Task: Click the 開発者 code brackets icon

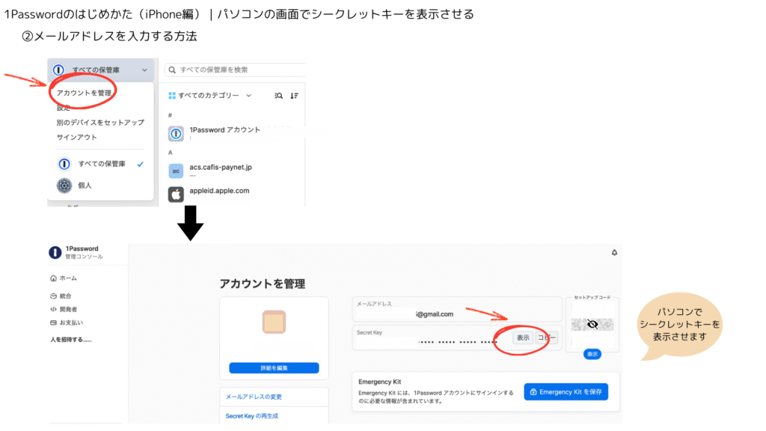Action: [53, 309]
